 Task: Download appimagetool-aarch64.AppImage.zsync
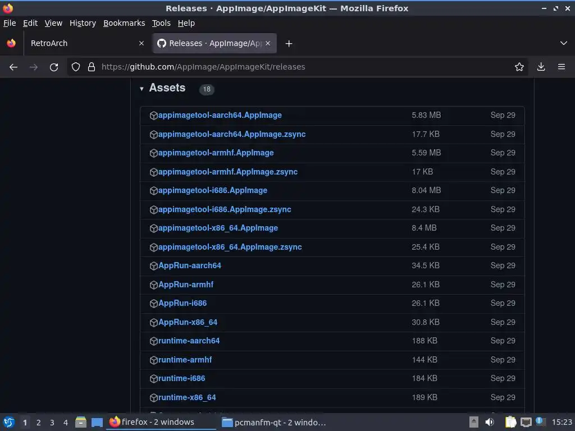[232, 134]
